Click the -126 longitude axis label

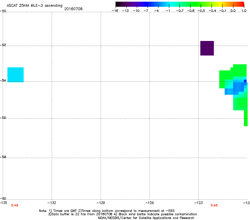tap(150, 203)
